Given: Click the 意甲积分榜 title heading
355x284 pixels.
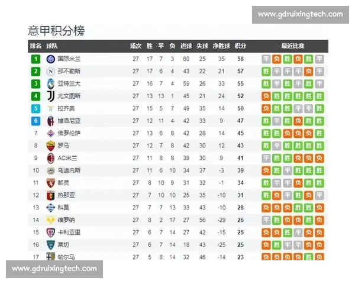Looking at the screenshot, I should [x=56, y=31].
